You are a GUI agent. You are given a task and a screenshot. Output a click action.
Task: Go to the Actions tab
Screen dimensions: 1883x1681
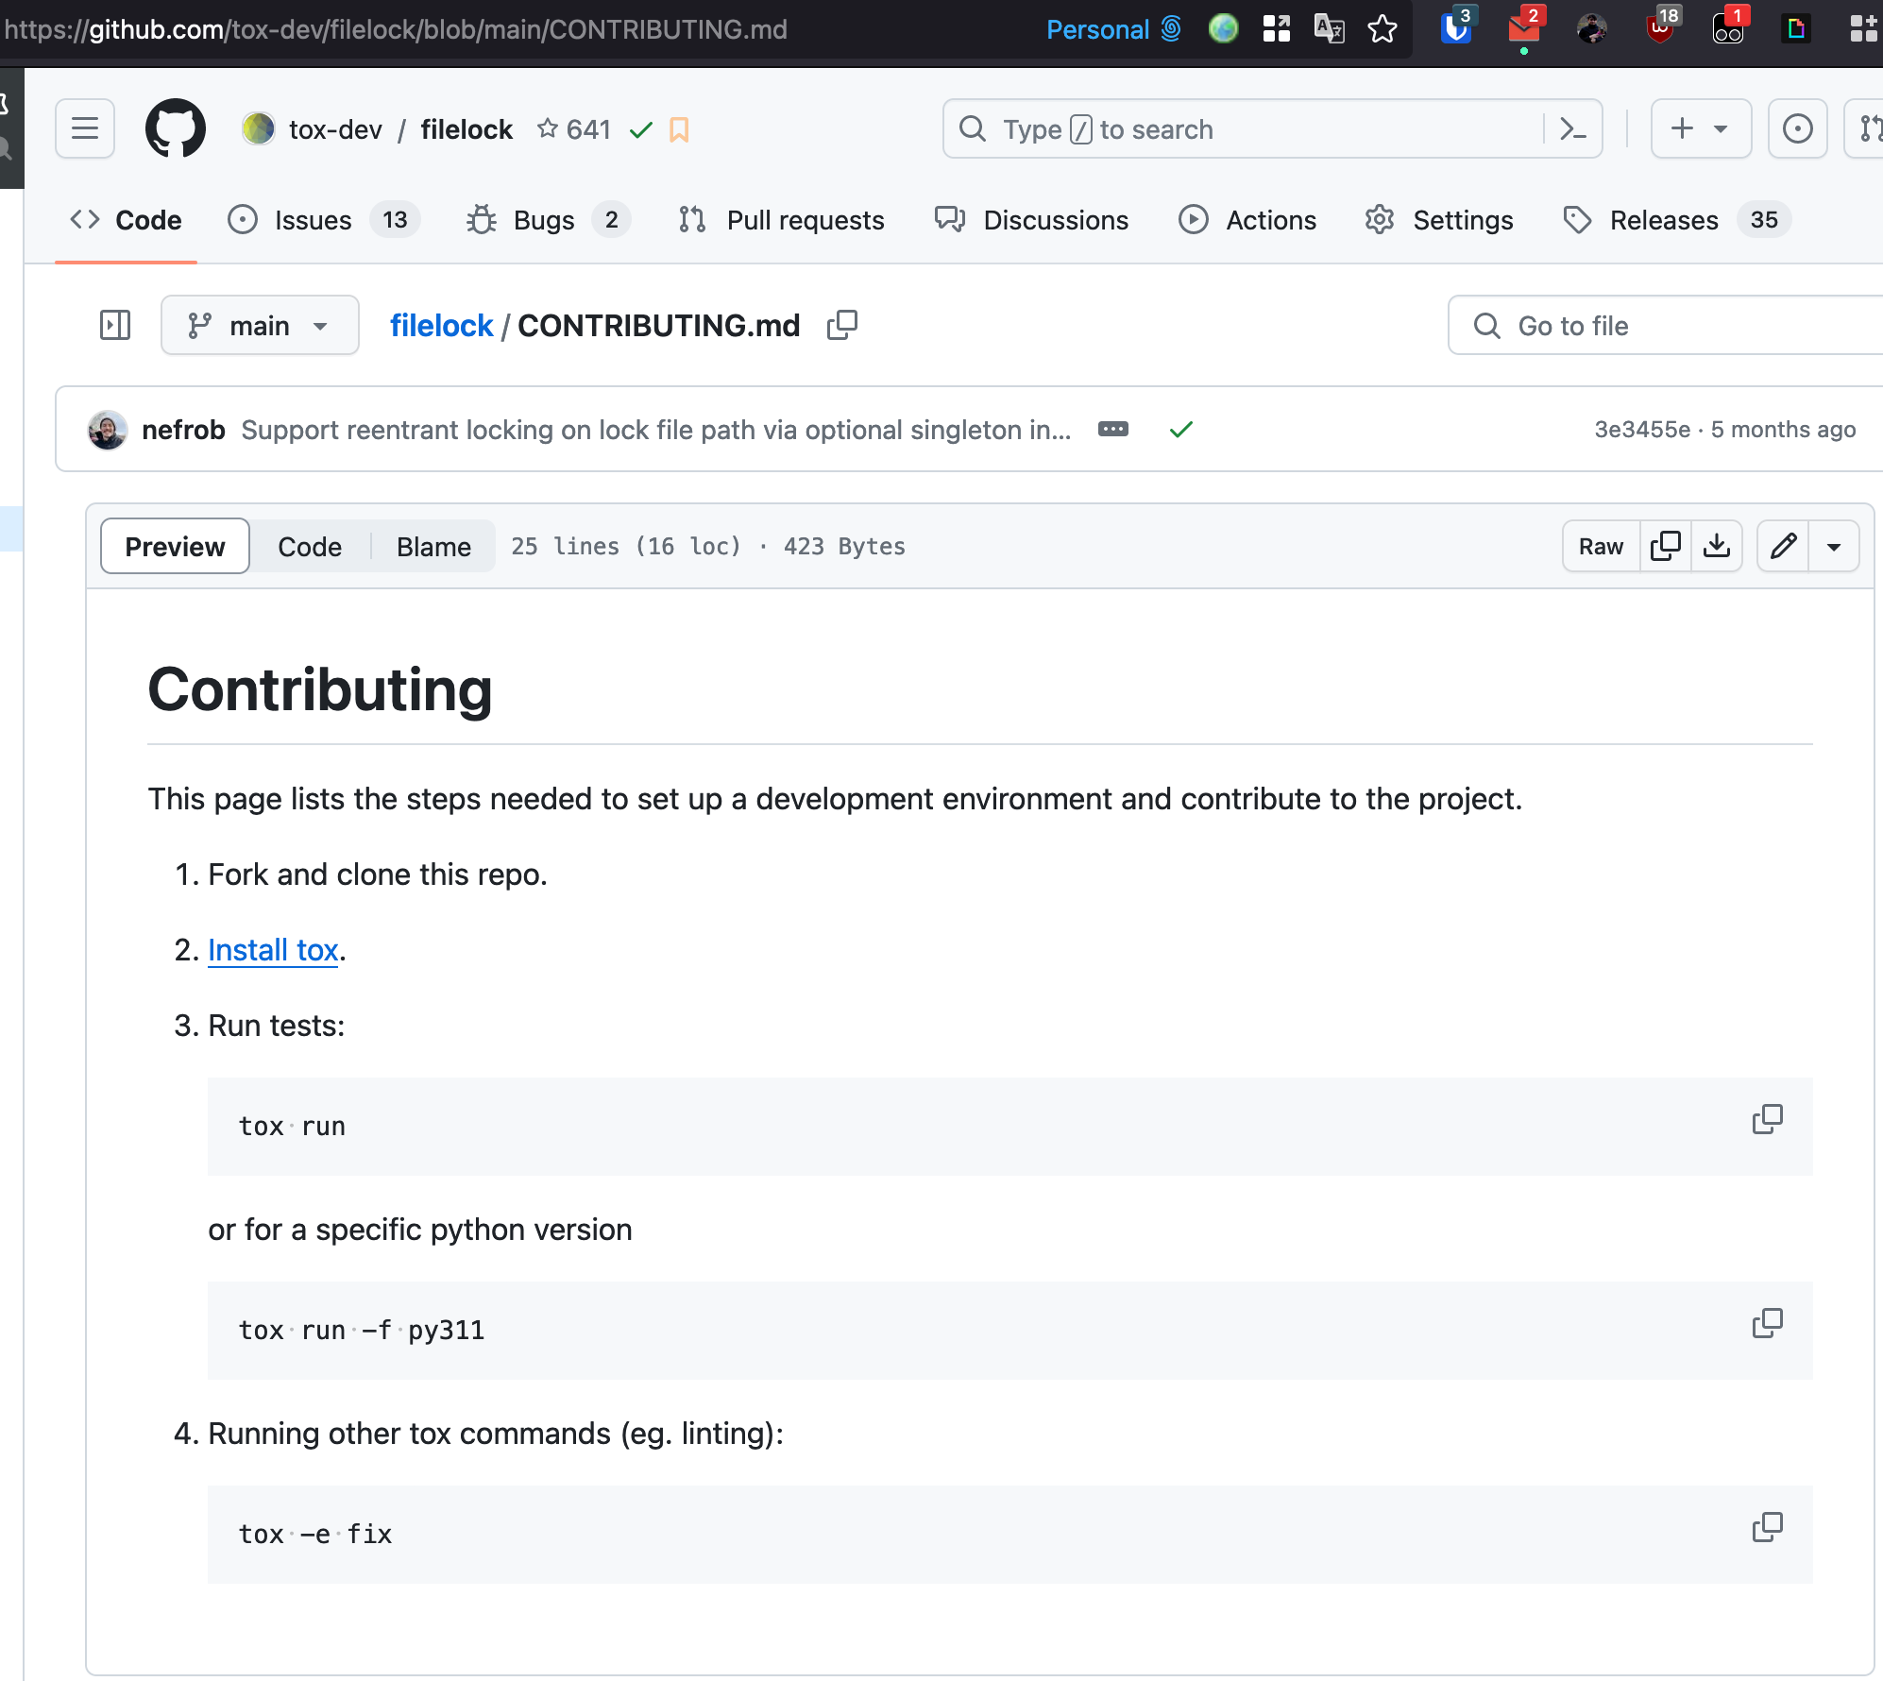click(x=1247, y=220)
